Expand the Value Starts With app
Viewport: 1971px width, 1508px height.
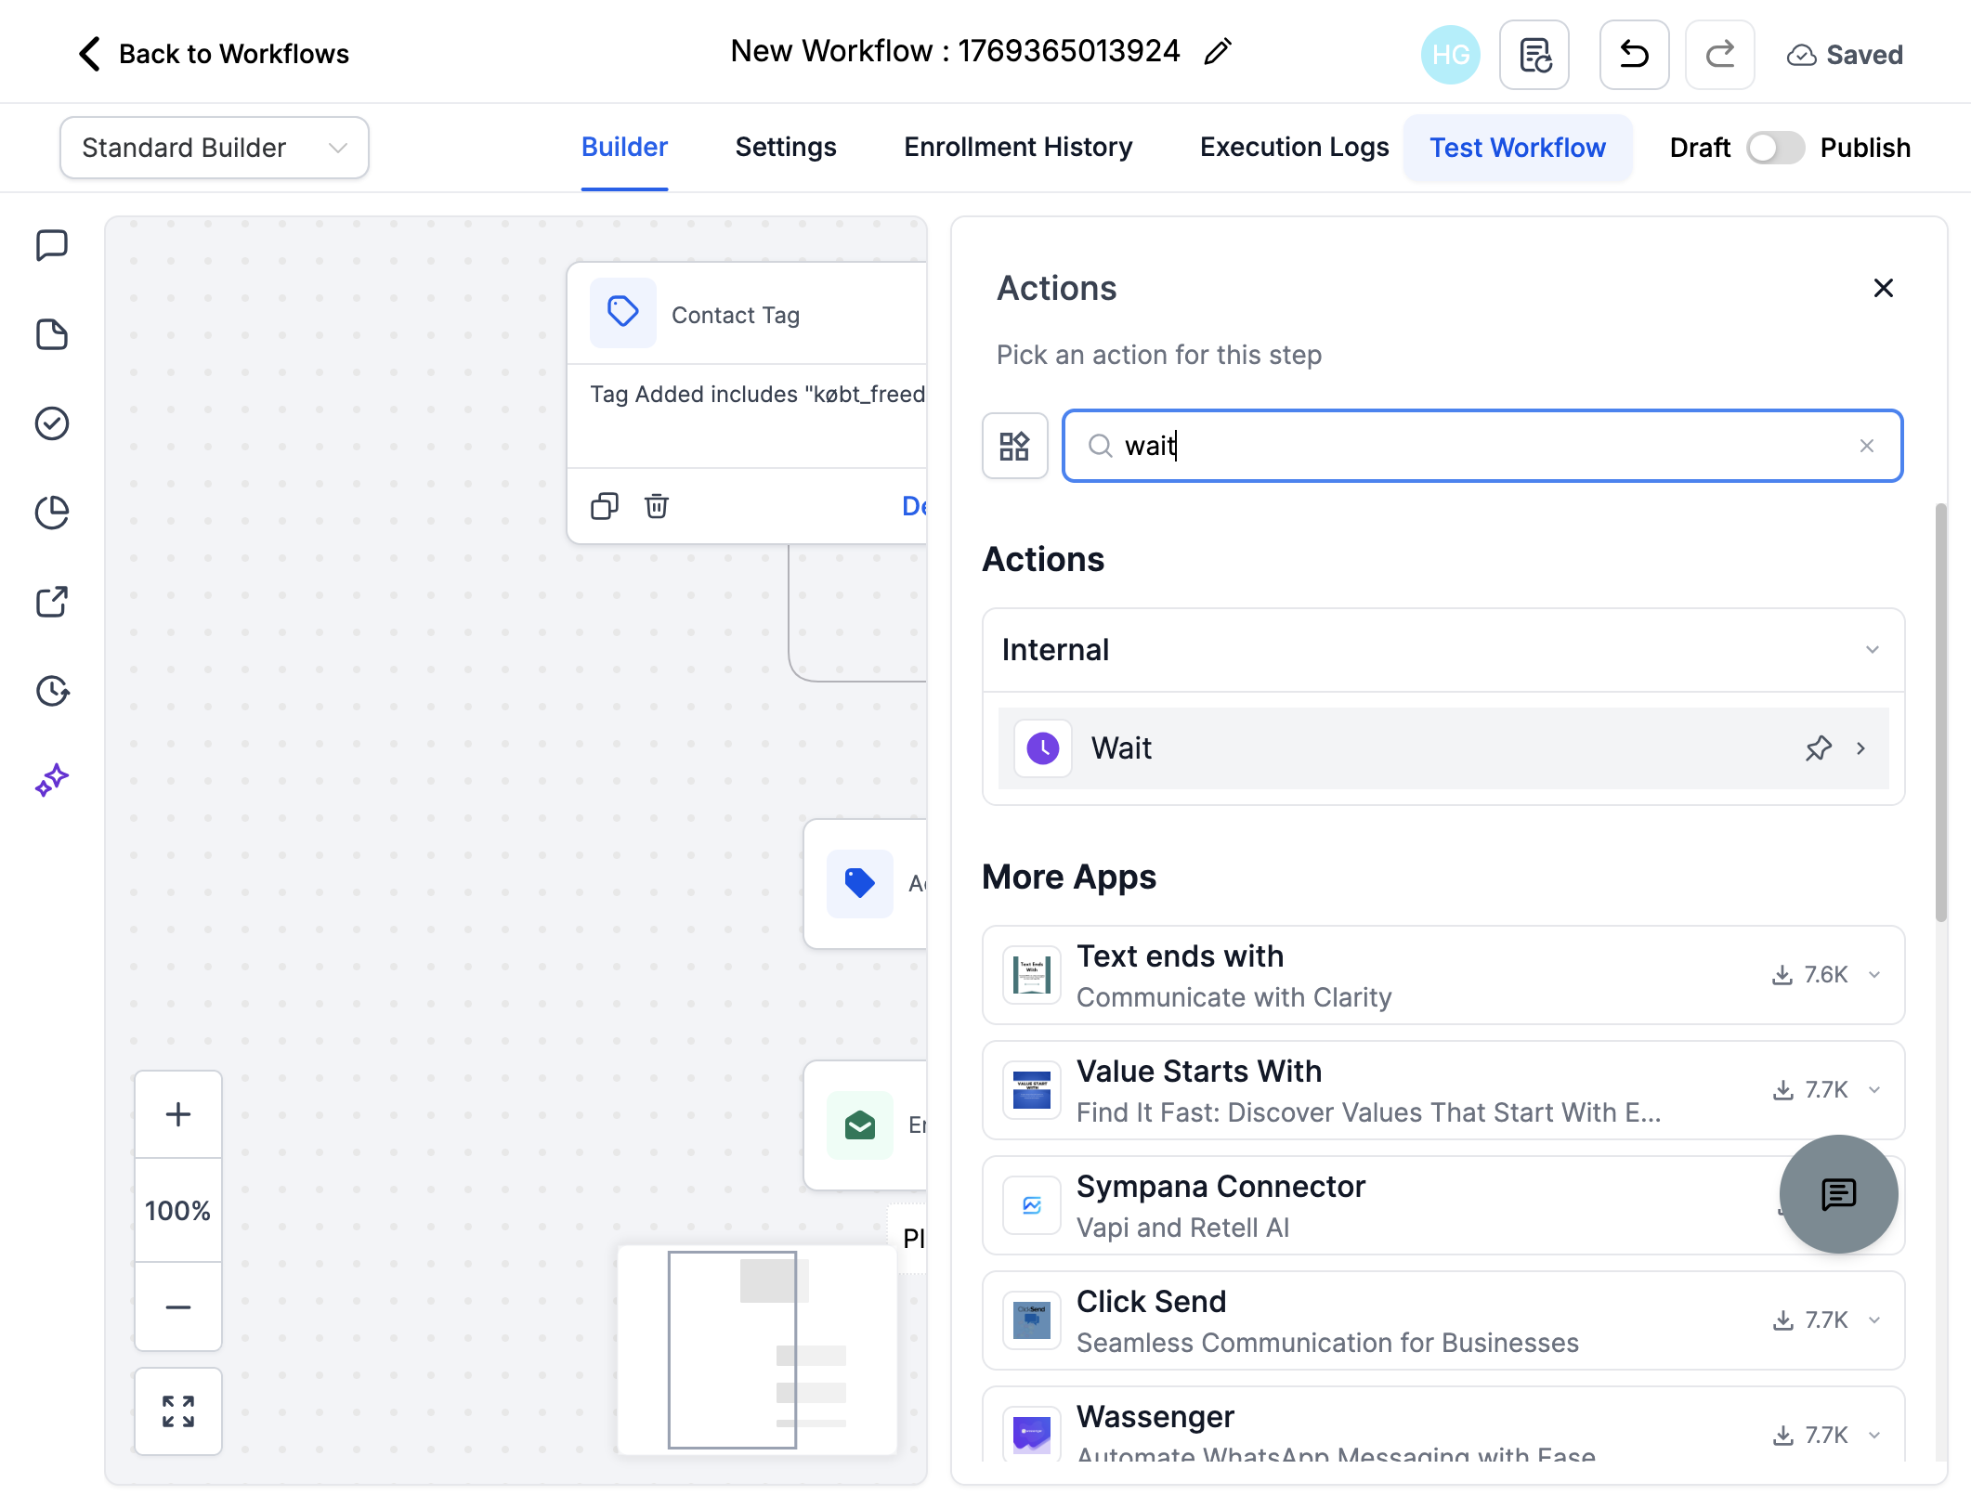(1874, 1090)
